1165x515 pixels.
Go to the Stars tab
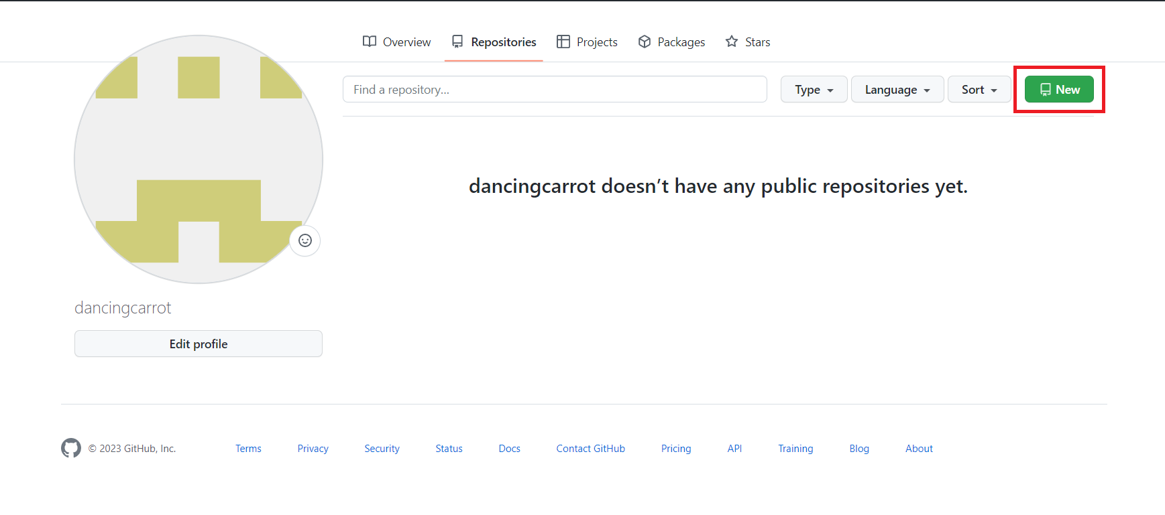[748, 42]
